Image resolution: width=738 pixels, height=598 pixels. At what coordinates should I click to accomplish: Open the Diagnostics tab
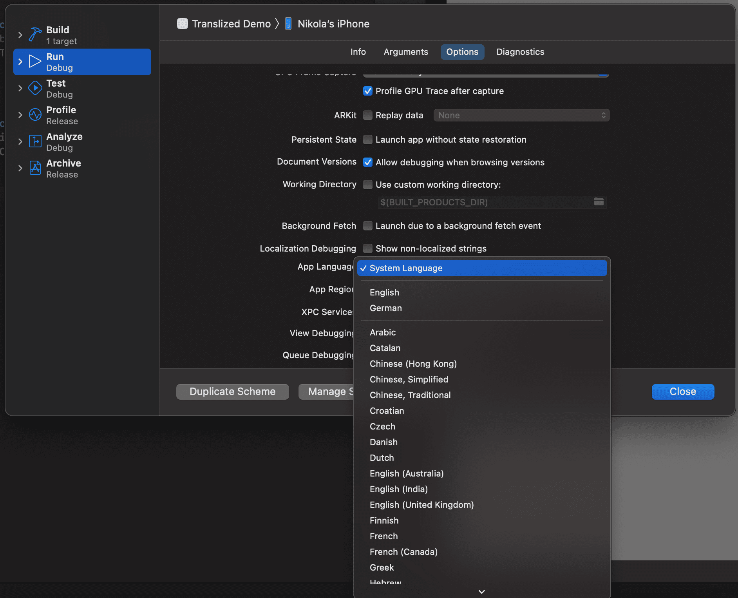point(520,52)
